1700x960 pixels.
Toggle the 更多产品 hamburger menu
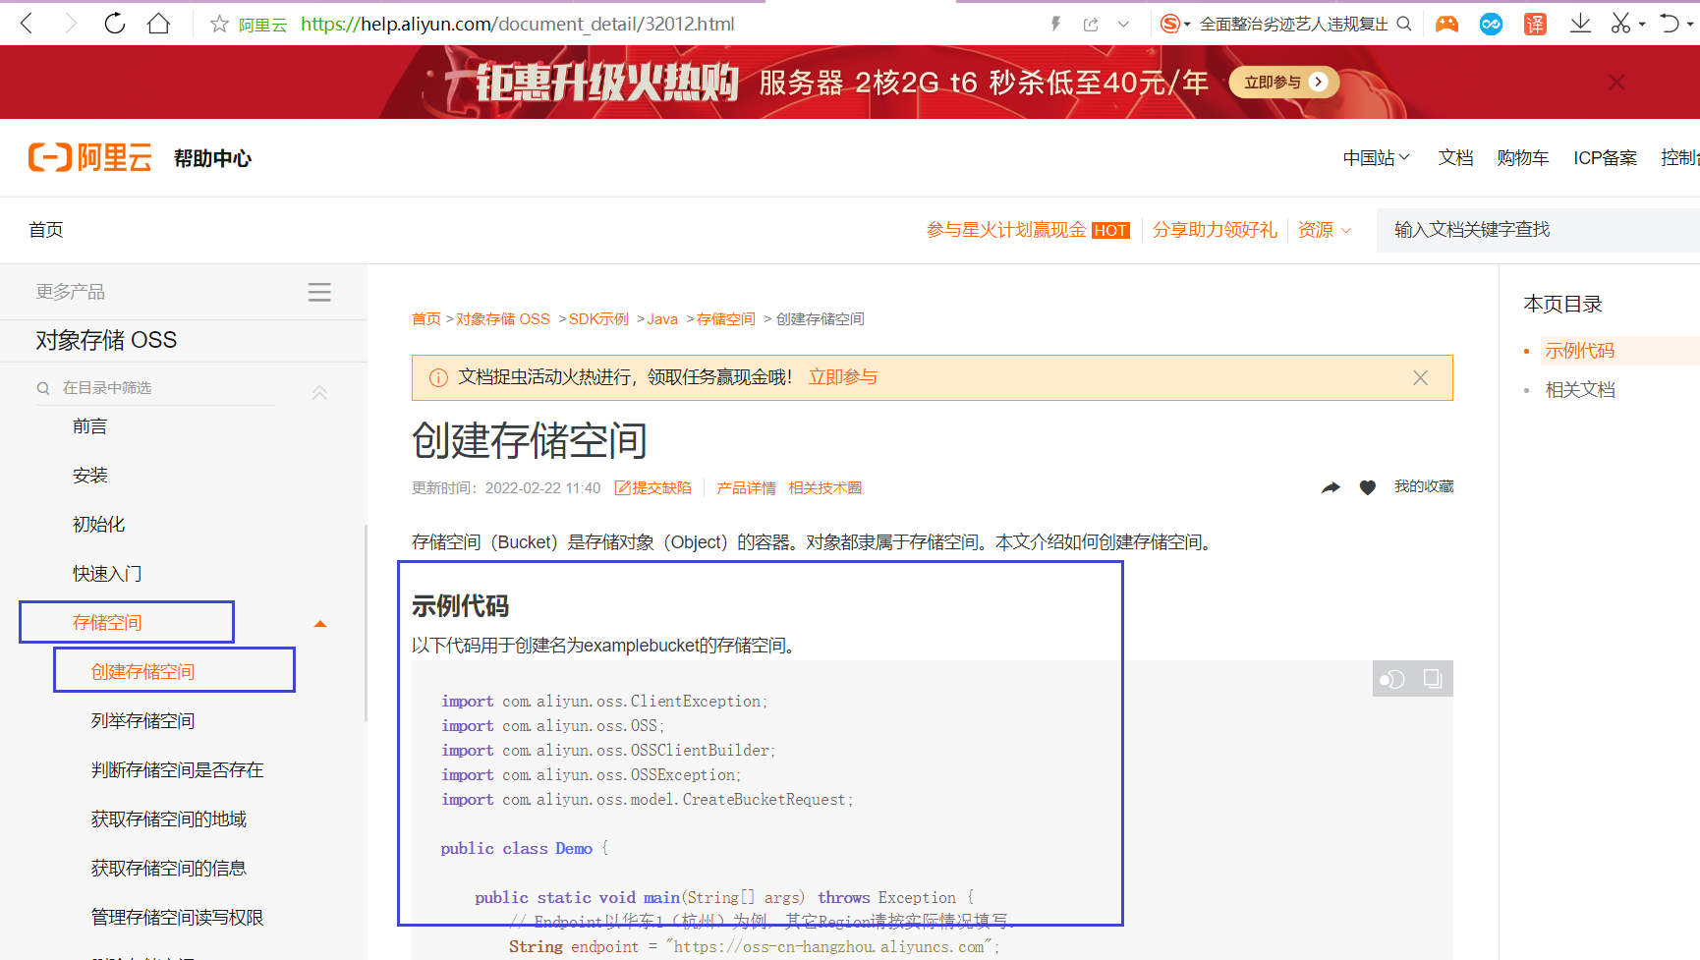pos(319,292)
